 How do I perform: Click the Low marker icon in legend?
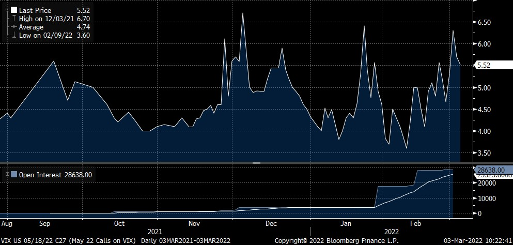click(14, 35)
